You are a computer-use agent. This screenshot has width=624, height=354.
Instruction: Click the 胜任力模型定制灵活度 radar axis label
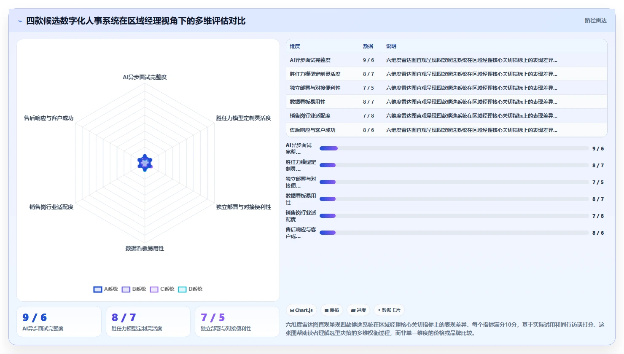(x=244, y=118)
